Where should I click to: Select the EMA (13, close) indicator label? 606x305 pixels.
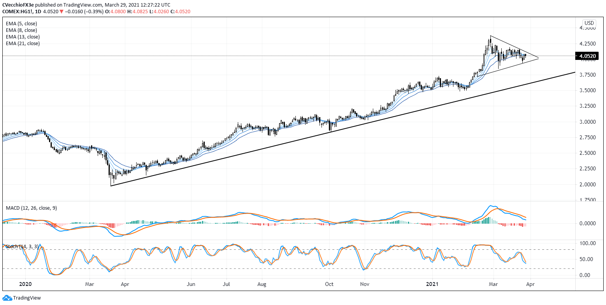point(23,37)
